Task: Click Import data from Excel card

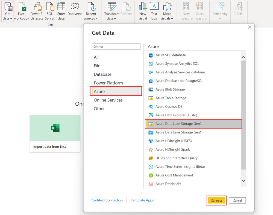Action: click(55, 133)
